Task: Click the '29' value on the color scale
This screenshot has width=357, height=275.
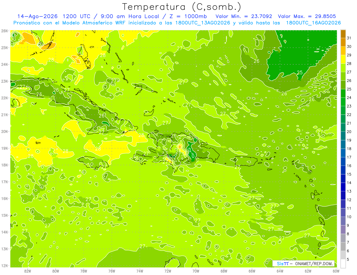Action: coord(349,55)
